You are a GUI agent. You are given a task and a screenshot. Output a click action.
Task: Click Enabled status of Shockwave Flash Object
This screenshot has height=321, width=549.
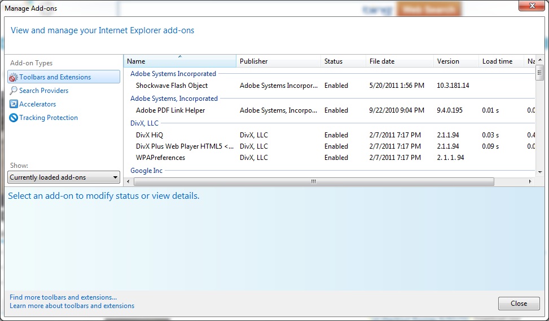(336, 86)
